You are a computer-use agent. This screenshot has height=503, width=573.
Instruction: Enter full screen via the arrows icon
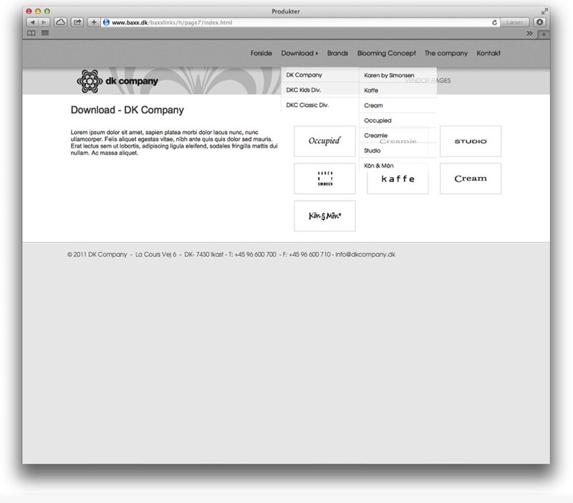[x=544, y=11]
